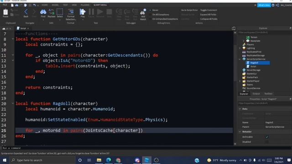Open the Find dropdown arrow
The image size is (292, 164).
coord(43,20)
